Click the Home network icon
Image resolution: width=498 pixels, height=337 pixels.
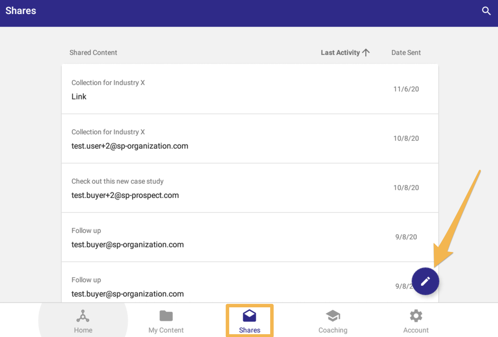(83, 316)
